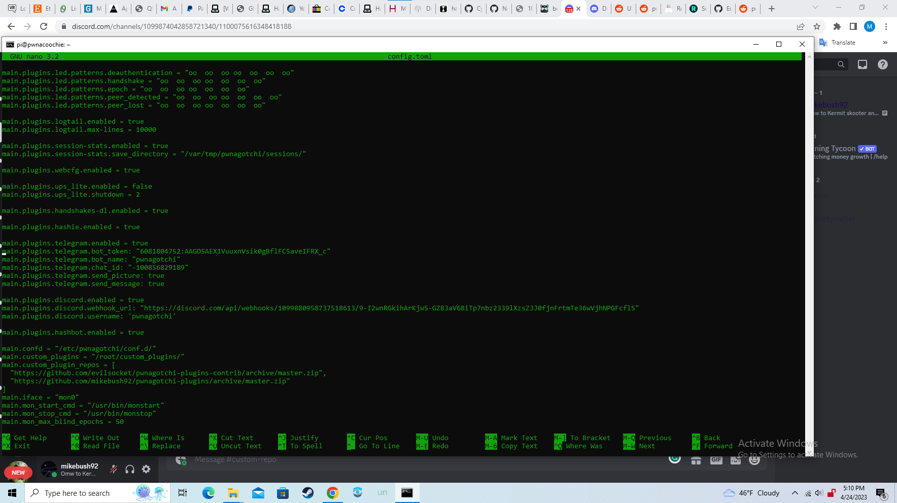Mute system volume from the tray speaker
The image size is (897, 503).
(x=819, y=493)
